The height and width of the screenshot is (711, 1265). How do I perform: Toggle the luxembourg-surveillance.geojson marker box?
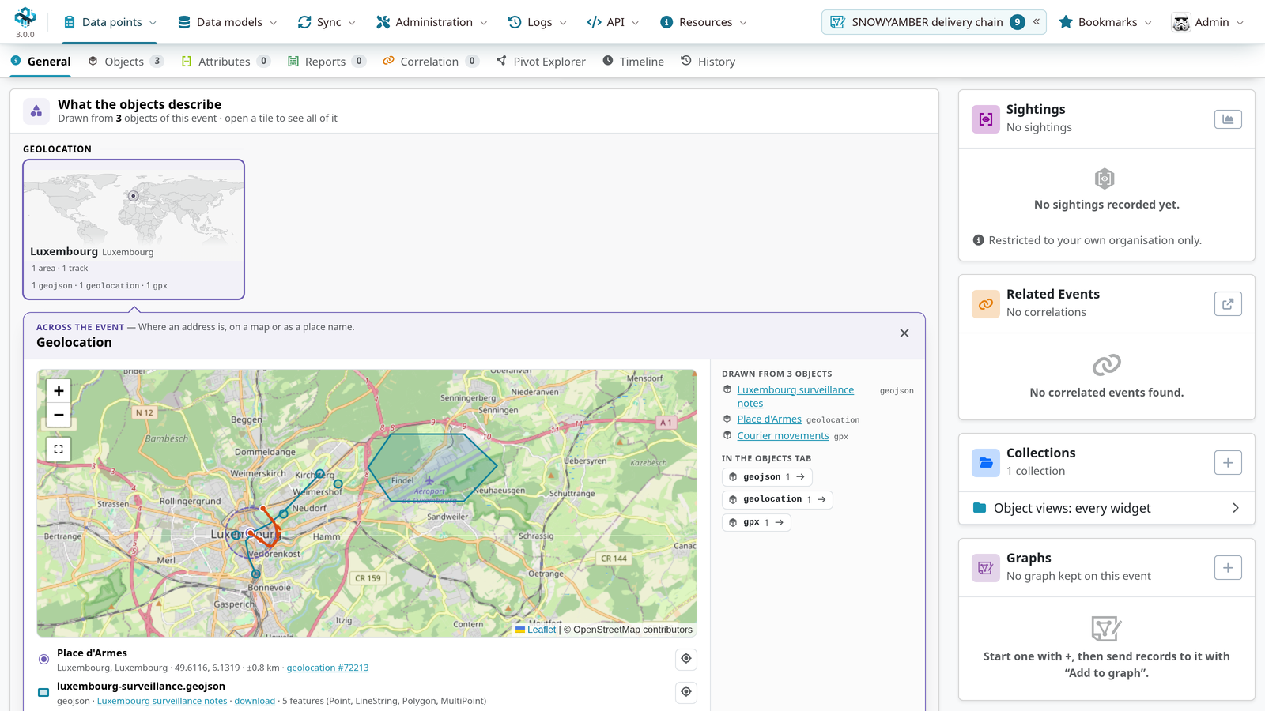point(44,693)
